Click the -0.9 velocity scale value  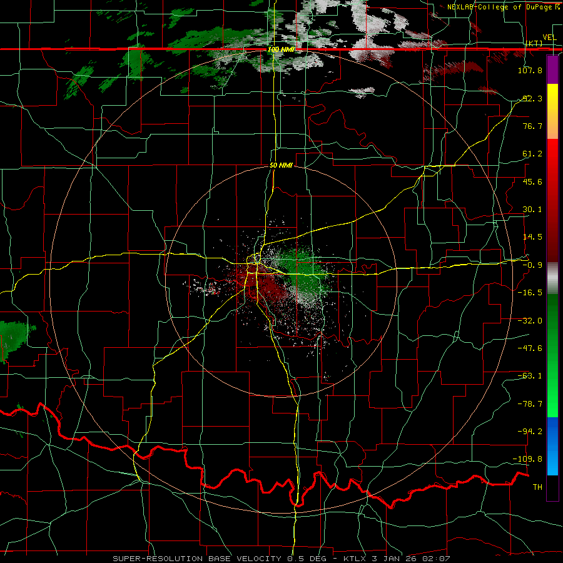[532, 265]
